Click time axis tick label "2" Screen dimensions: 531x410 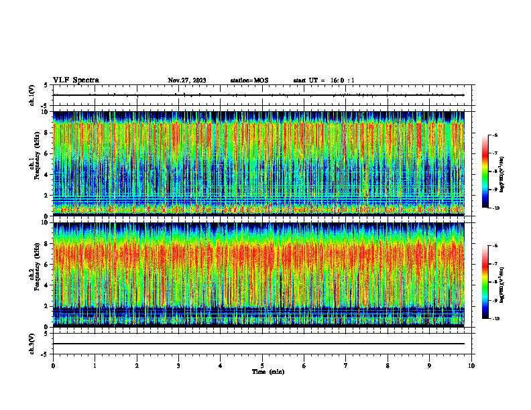click(x=137, y=366)
